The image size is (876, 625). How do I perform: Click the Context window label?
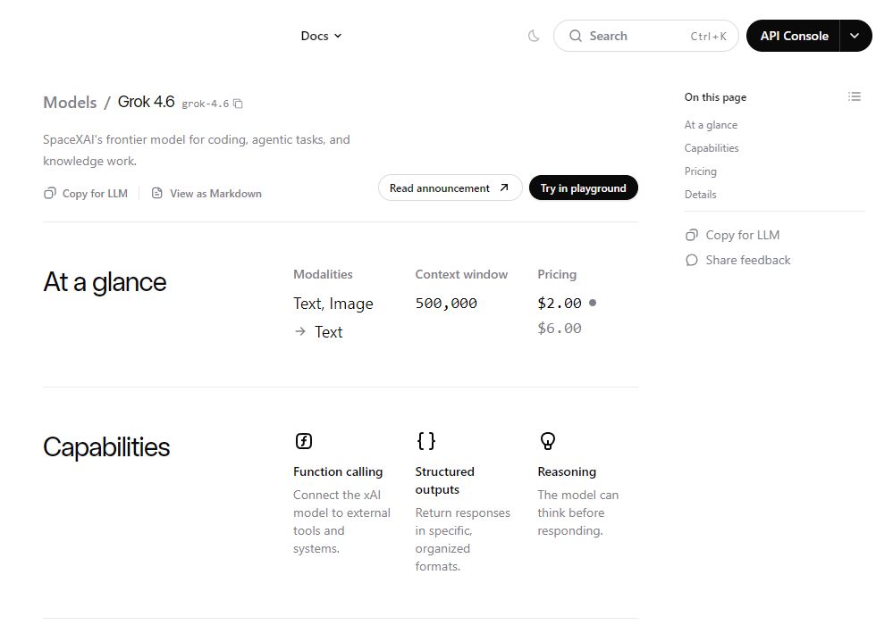[461, 274]
